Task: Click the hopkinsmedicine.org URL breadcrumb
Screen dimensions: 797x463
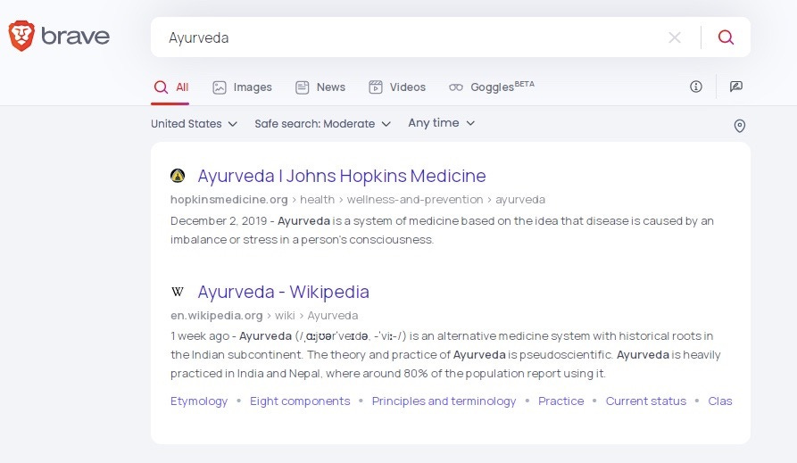Action: 357,200
